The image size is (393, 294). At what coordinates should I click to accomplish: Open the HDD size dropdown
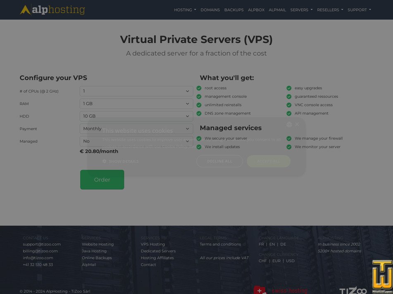point(136,116)
